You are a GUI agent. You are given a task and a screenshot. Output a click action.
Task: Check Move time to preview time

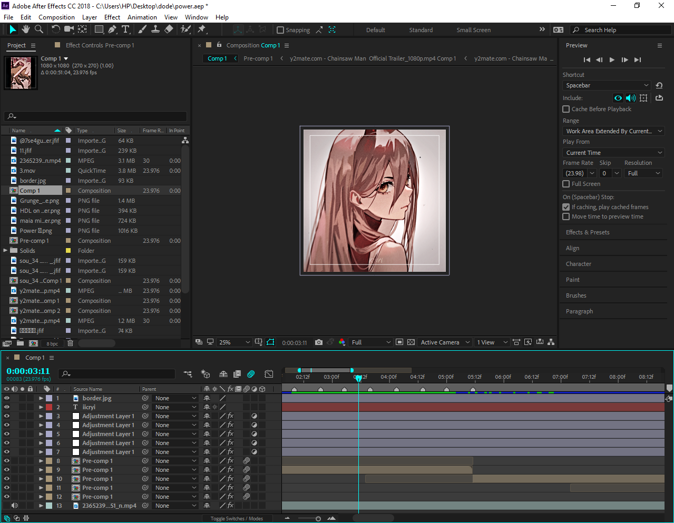point(566,216)
